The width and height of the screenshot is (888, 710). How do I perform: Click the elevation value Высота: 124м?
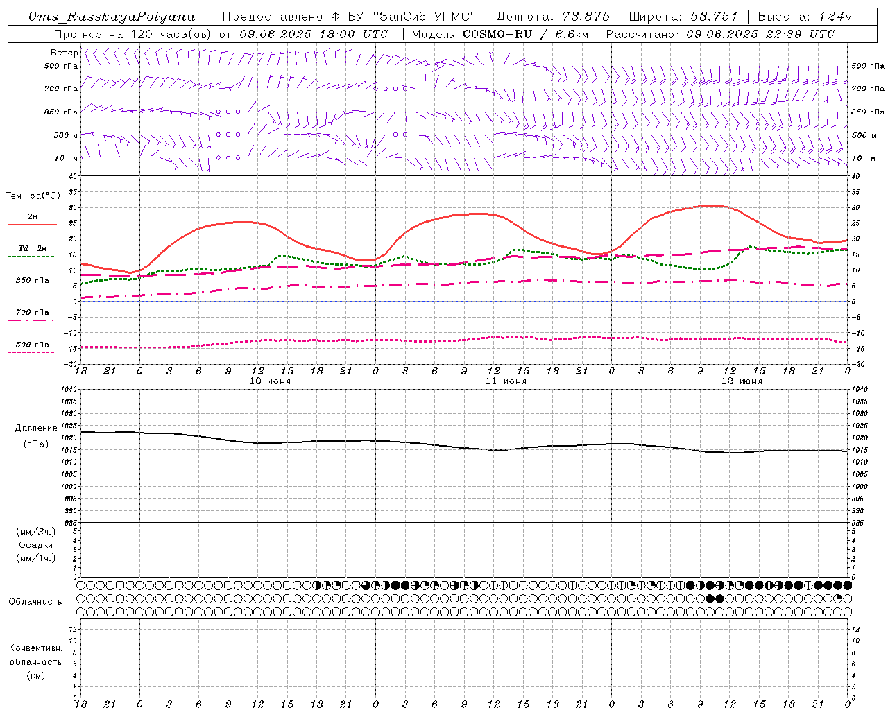click(x=804, y=17)
